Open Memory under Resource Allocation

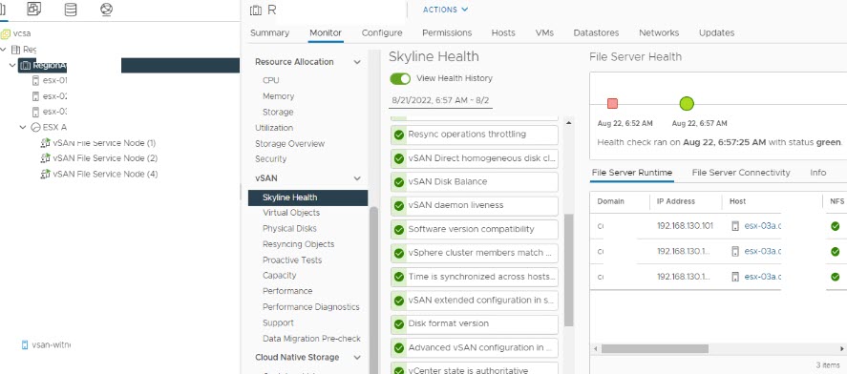click(278, 96)
